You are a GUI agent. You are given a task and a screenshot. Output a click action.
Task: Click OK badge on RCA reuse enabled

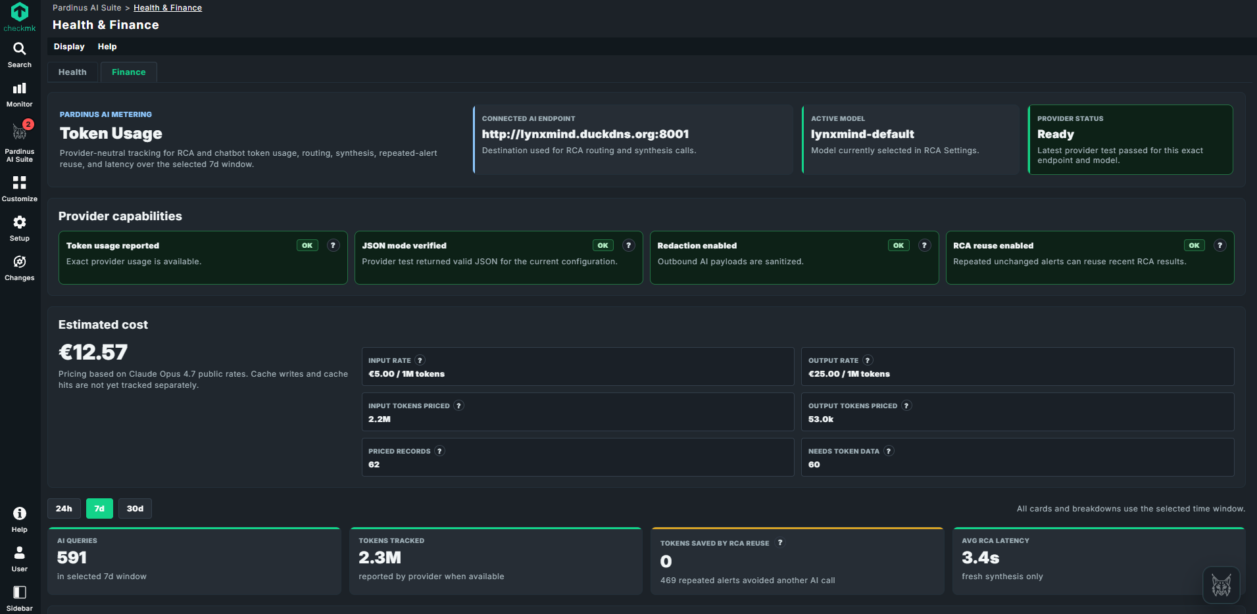(x=1194, y=245)
